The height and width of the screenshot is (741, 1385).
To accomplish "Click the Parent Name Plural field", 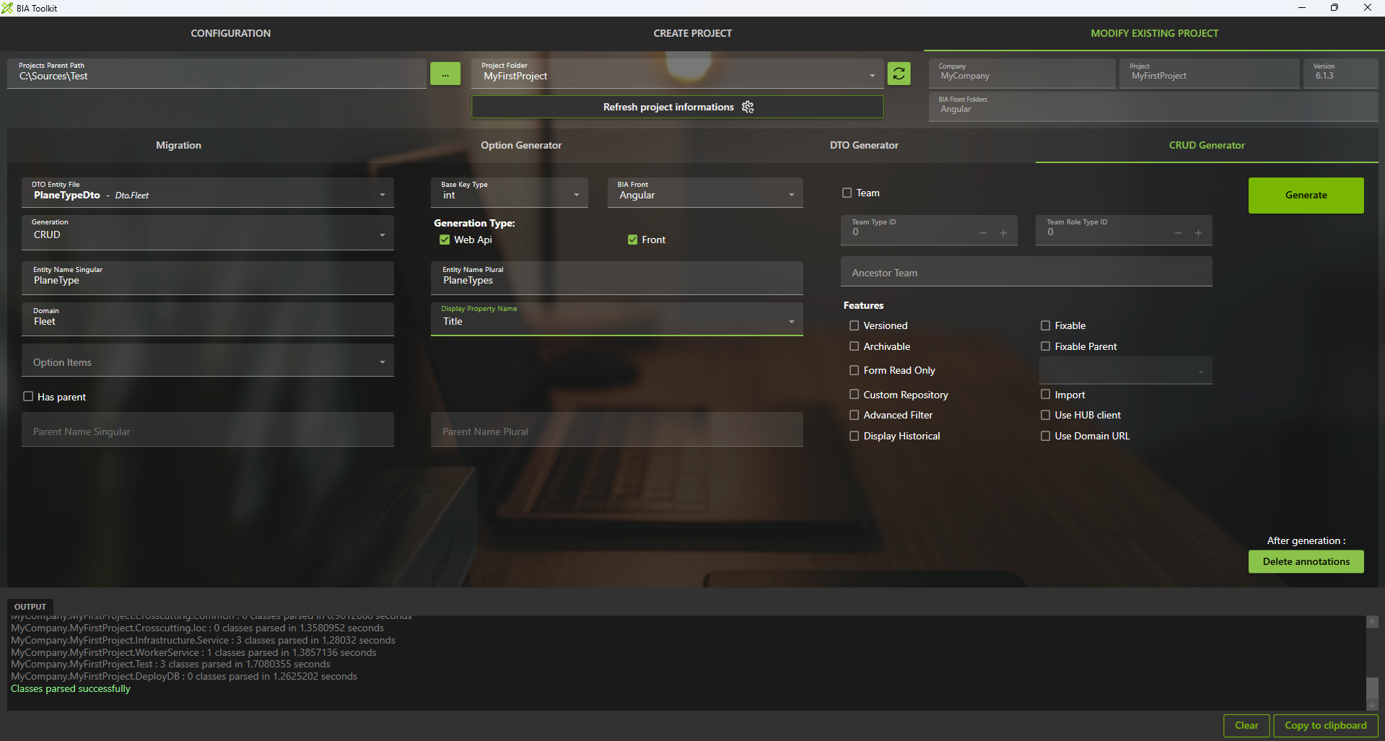I will (x=617, y=429).
